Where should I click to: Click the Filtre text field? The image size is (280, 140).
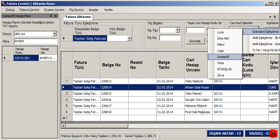[x=36, y=41]
